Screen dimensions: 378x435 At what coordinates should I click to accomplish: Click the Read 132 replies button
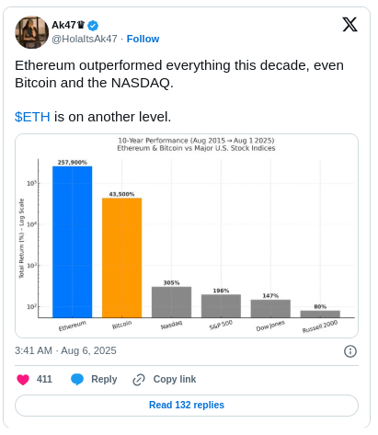point(187,405)
